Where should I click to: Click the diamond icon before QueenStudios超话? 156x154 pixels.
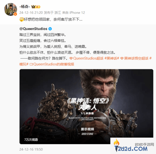point(71,58)
